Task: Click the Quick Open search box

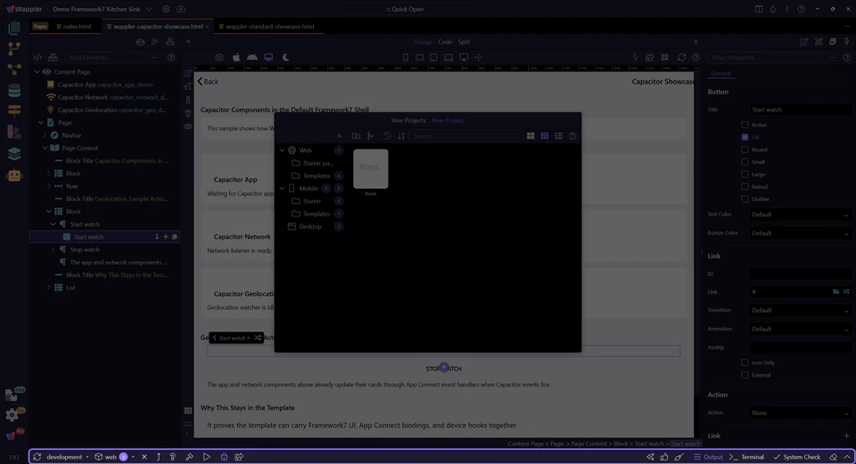Action: pos(405,9)
